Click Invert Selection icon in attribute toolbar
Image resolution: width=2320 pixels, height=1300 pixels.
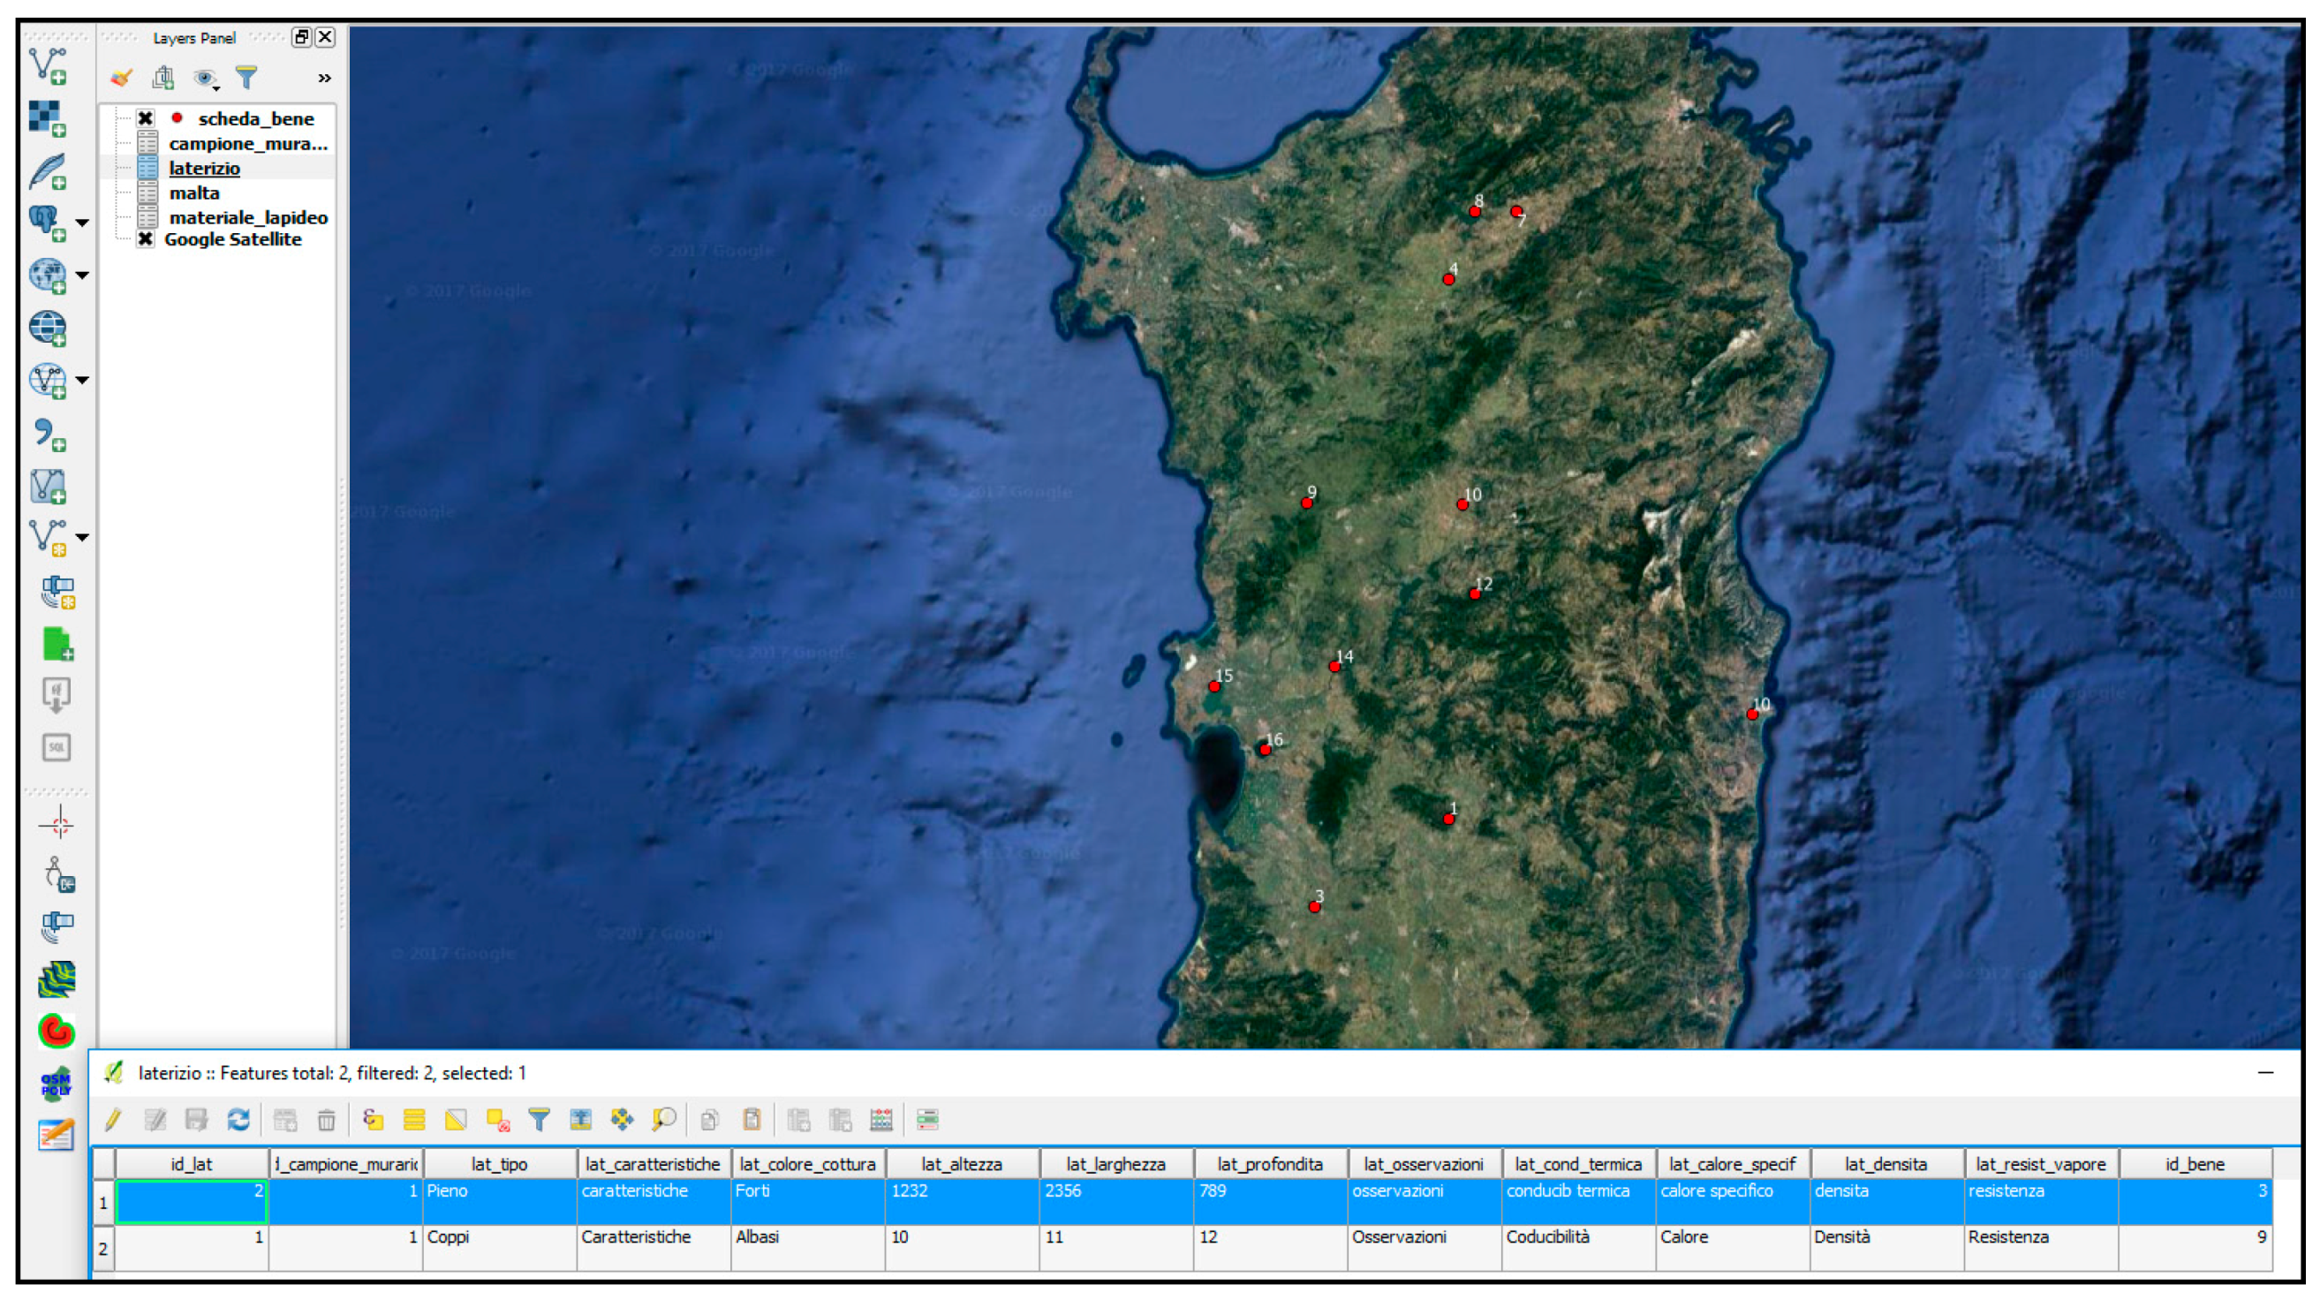[456, 1120]
